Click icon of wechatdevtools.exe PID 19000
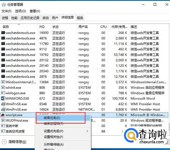The width and height of the screenshot is (170, 150). [3, 33]
